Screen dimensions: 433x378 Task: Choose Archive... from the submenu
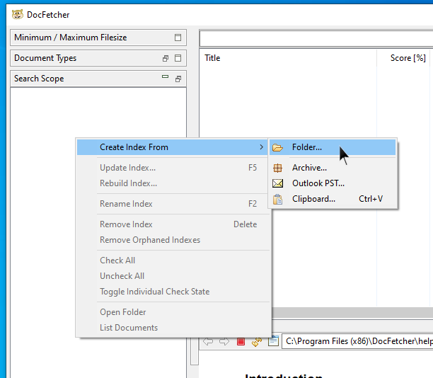333,168
